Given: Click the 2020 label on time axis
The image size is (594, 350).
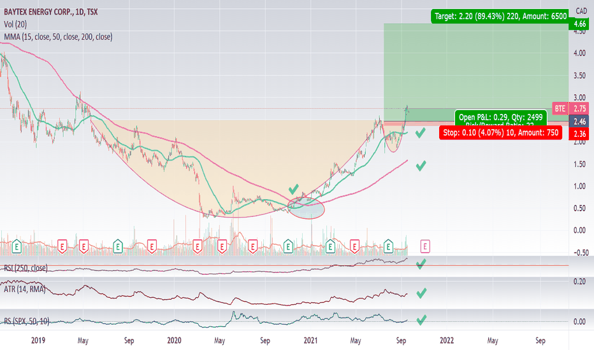Looking at the screenshot, I should point(174,340).
